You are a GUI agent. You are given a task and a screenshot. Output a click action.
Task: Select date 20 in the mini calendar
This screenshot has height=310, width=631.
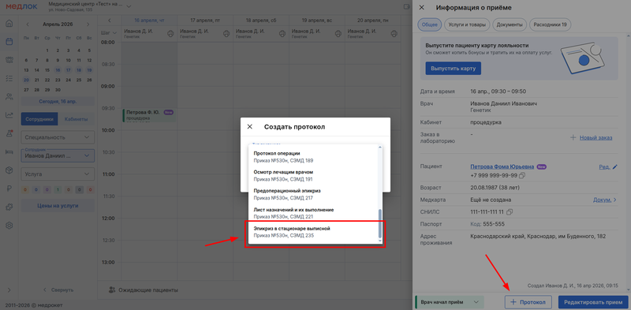26,80
